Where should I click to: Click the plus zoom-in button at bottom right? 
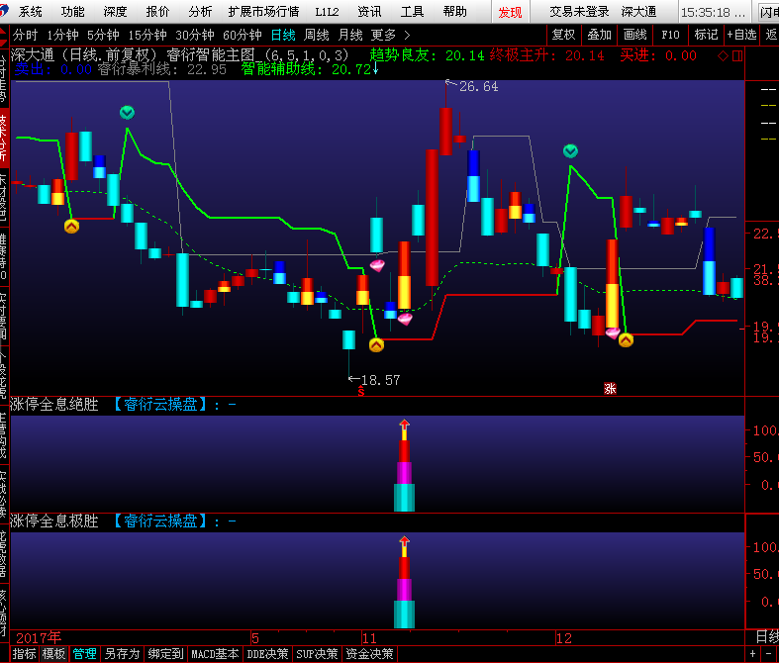tap(752, 653)
